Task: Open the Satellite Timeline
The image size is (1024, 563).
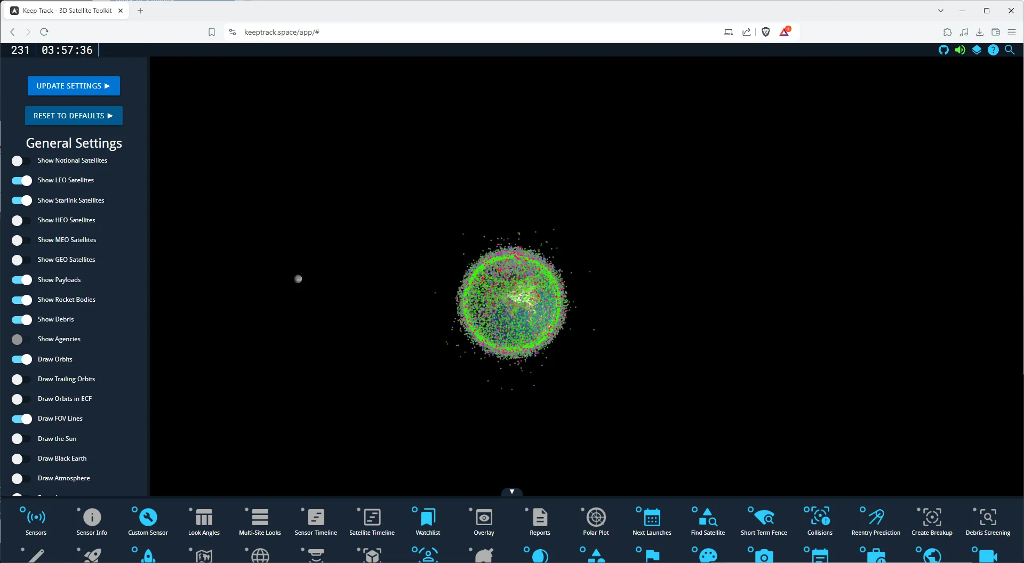Action: (x=372, y=521)
